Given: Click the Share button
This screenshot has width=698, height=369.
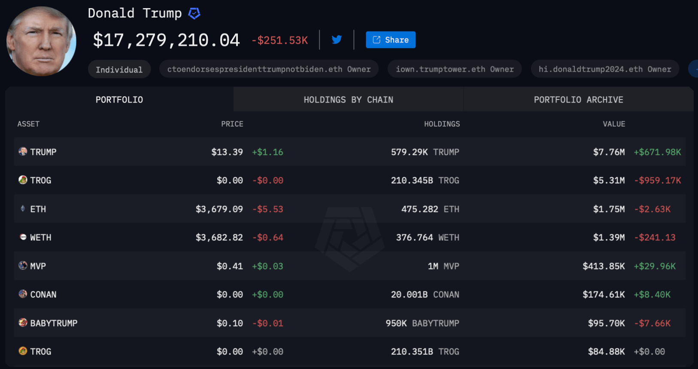Looking at the screenshot, I should point(391,40).
